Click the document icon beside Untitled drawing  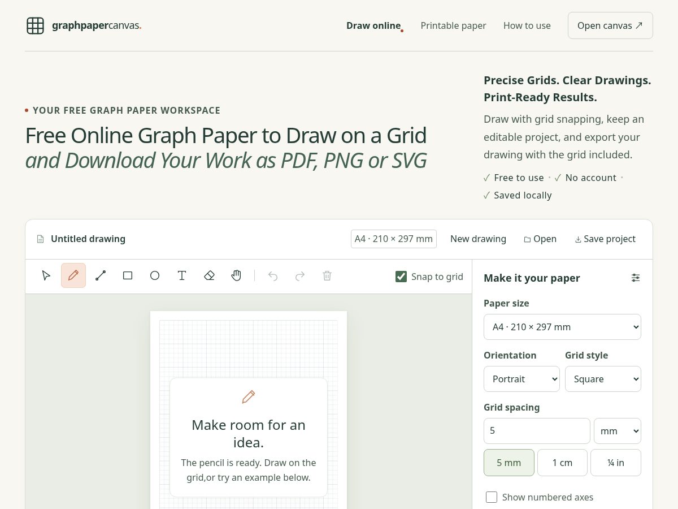pyautogui.click(x=40, y=239)
